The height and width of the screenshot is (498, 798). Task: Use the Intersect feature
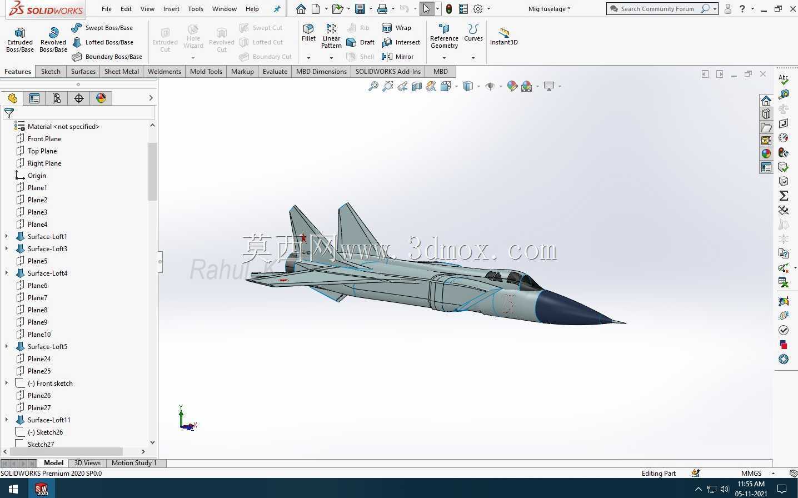pyautogui.click(x=401, y=42)
